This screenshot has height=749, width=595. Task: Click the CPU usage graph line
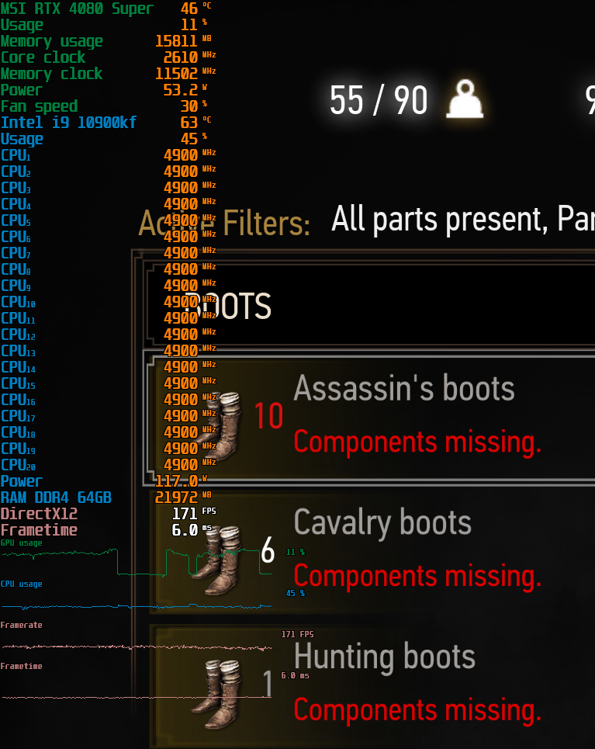point(137,607)
